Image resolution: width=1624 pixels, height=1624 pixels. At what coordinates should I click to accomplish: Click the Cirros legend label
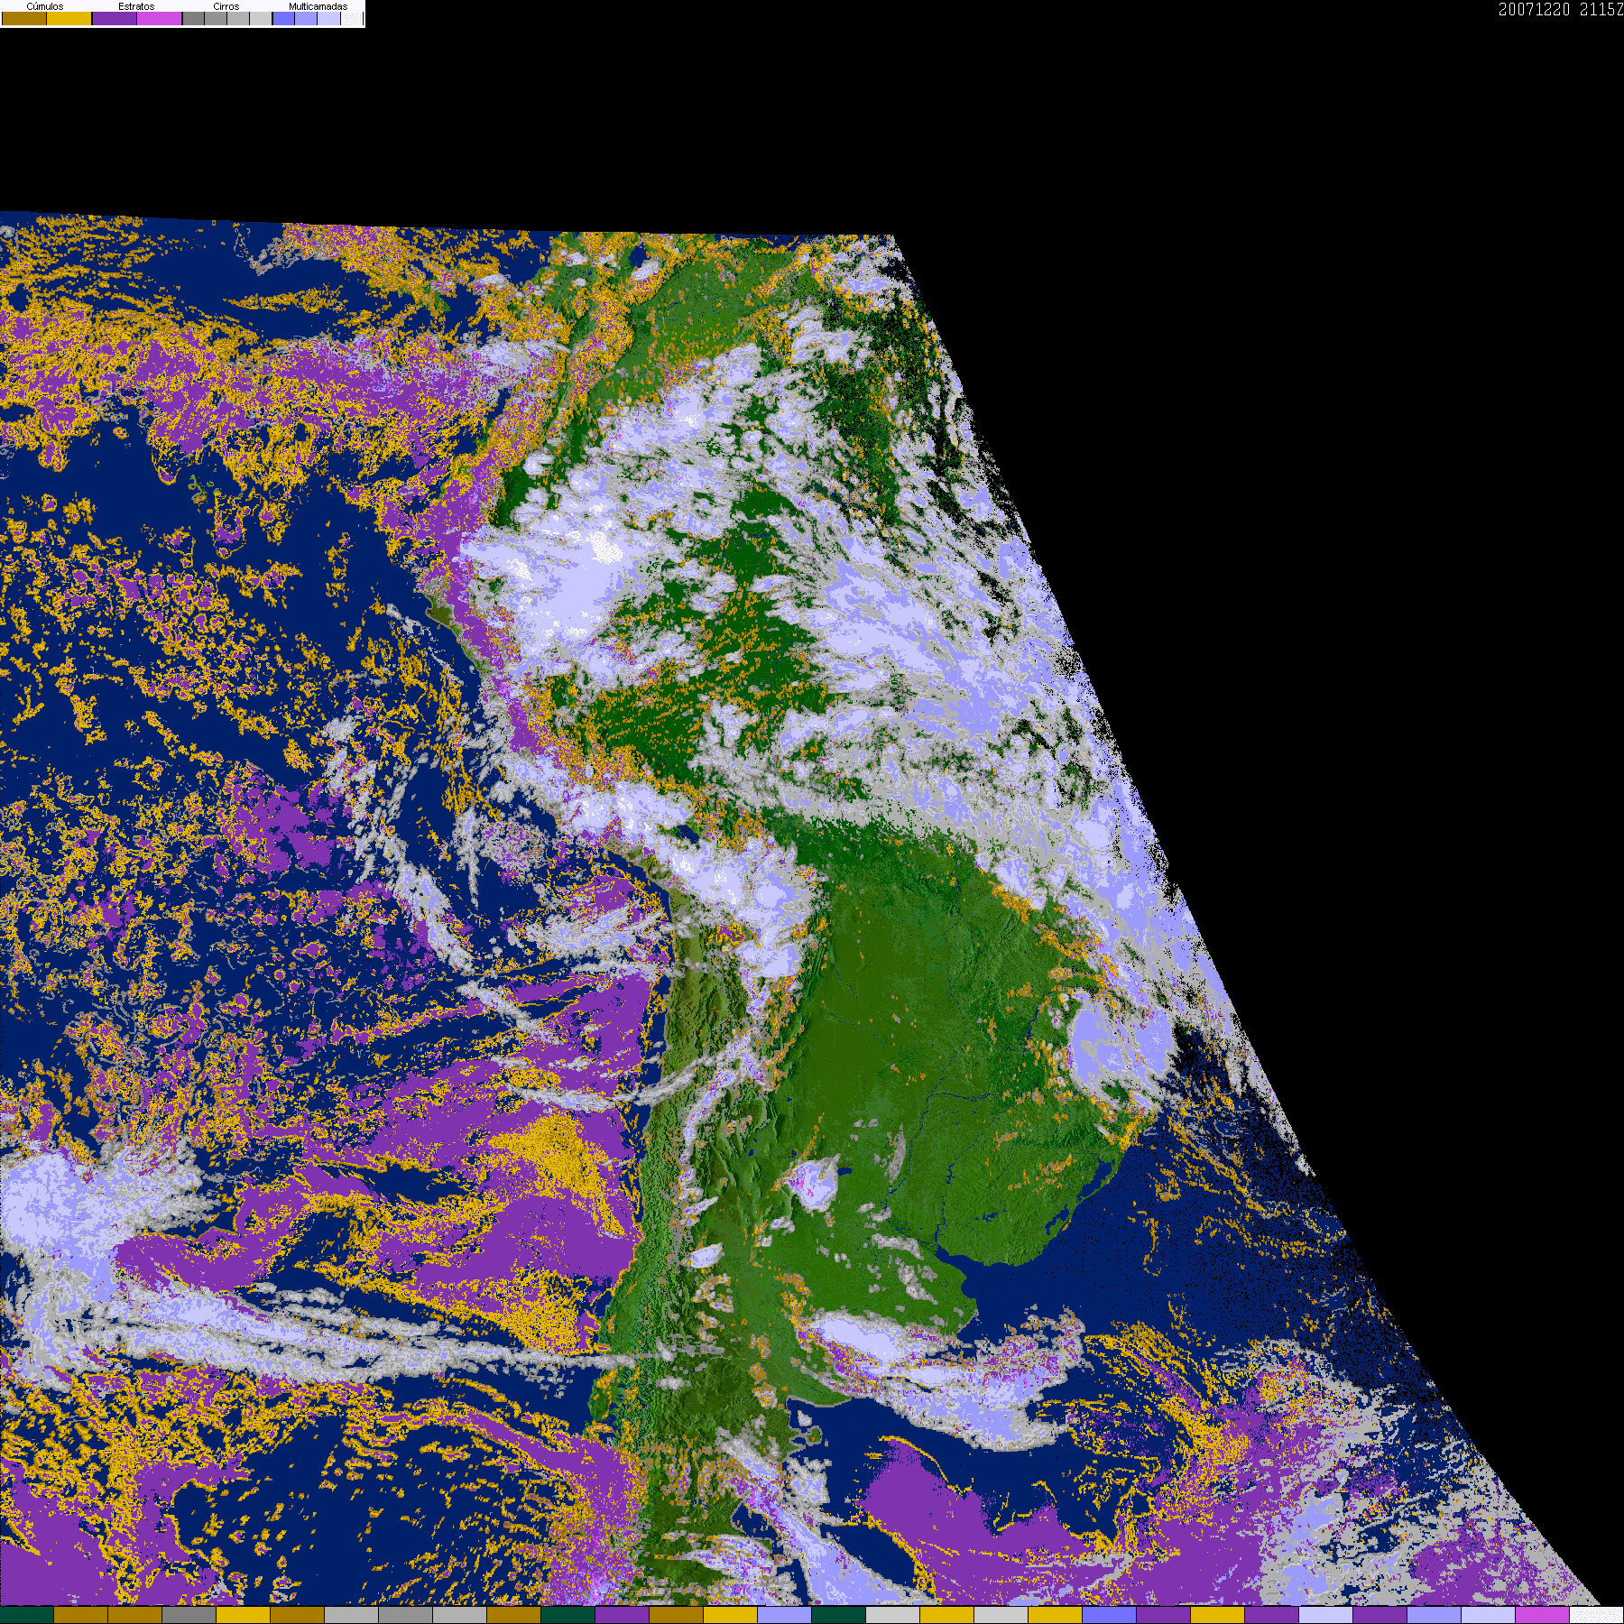pyautogui.click(x=226, y=6)
